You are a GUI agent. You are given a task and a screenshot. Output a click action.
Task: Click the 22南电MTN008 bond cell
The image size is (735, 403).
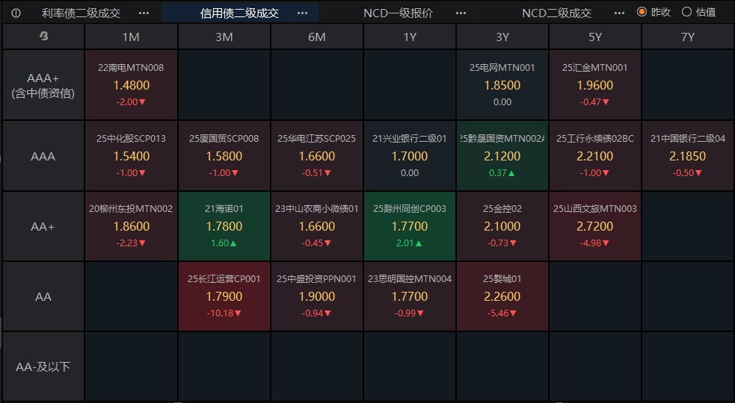[131, 84]
